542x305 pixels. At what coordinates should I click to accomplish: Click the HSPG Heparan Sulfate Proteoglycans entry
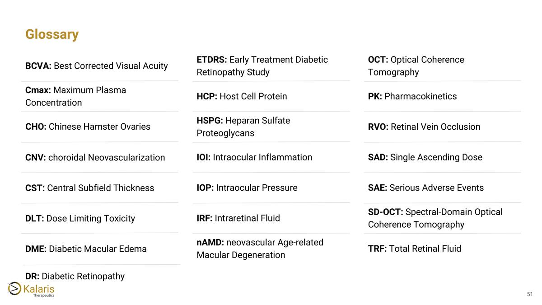[243, 127]
